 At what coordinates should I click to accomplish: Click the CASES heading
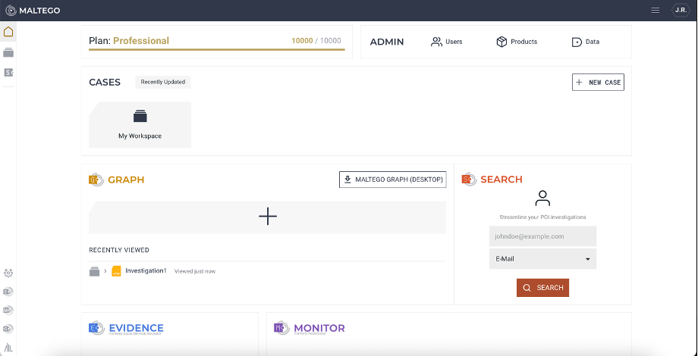[x=105, y=83]
